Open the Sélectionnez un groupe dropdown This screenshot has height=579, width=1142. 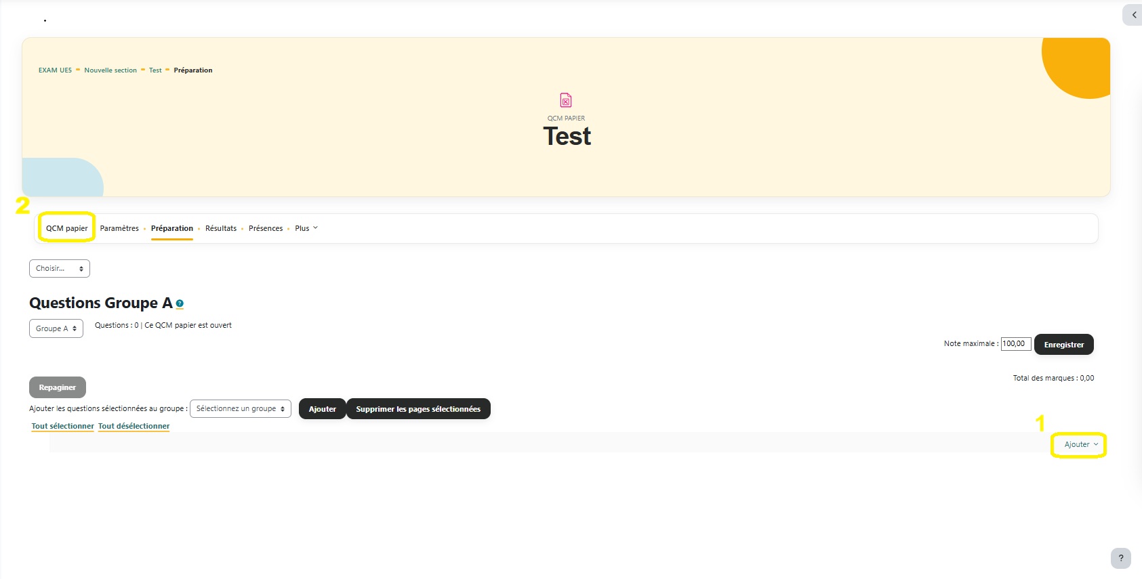(x=241, y=408)
